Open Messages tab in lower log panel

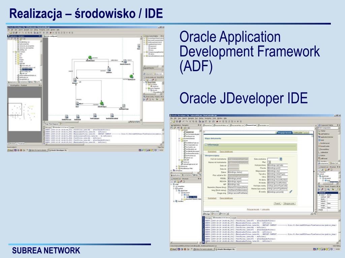pos(208,218)
